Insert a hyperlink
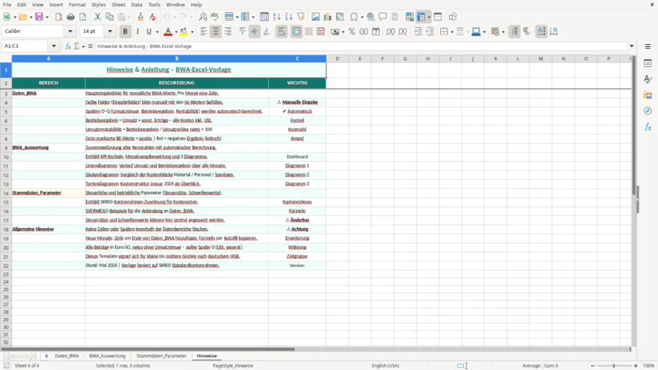Screen dimensions: 658x370 pos(371,17)
